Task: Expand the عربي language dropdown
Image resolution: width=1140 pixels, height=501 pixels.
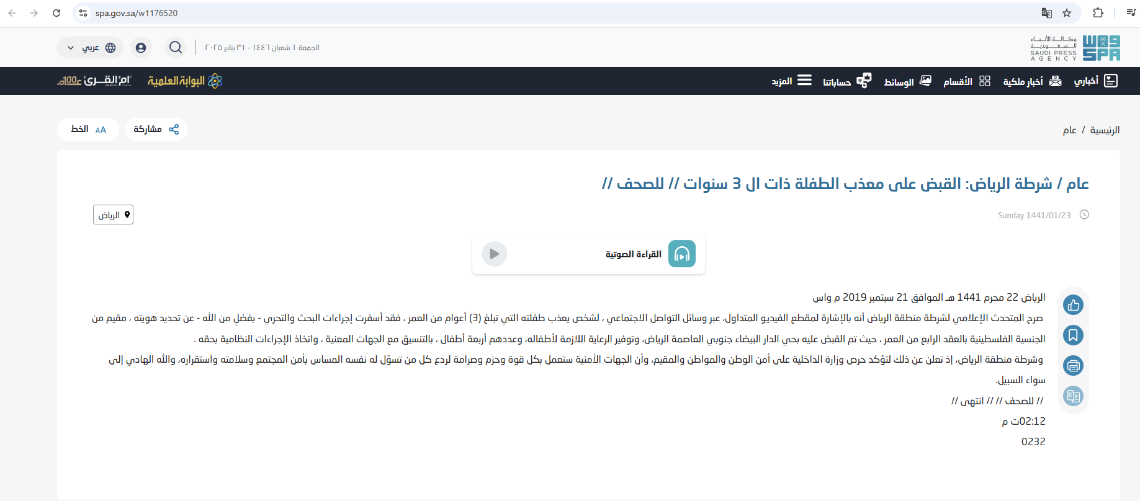Action: tap(91, 48)
